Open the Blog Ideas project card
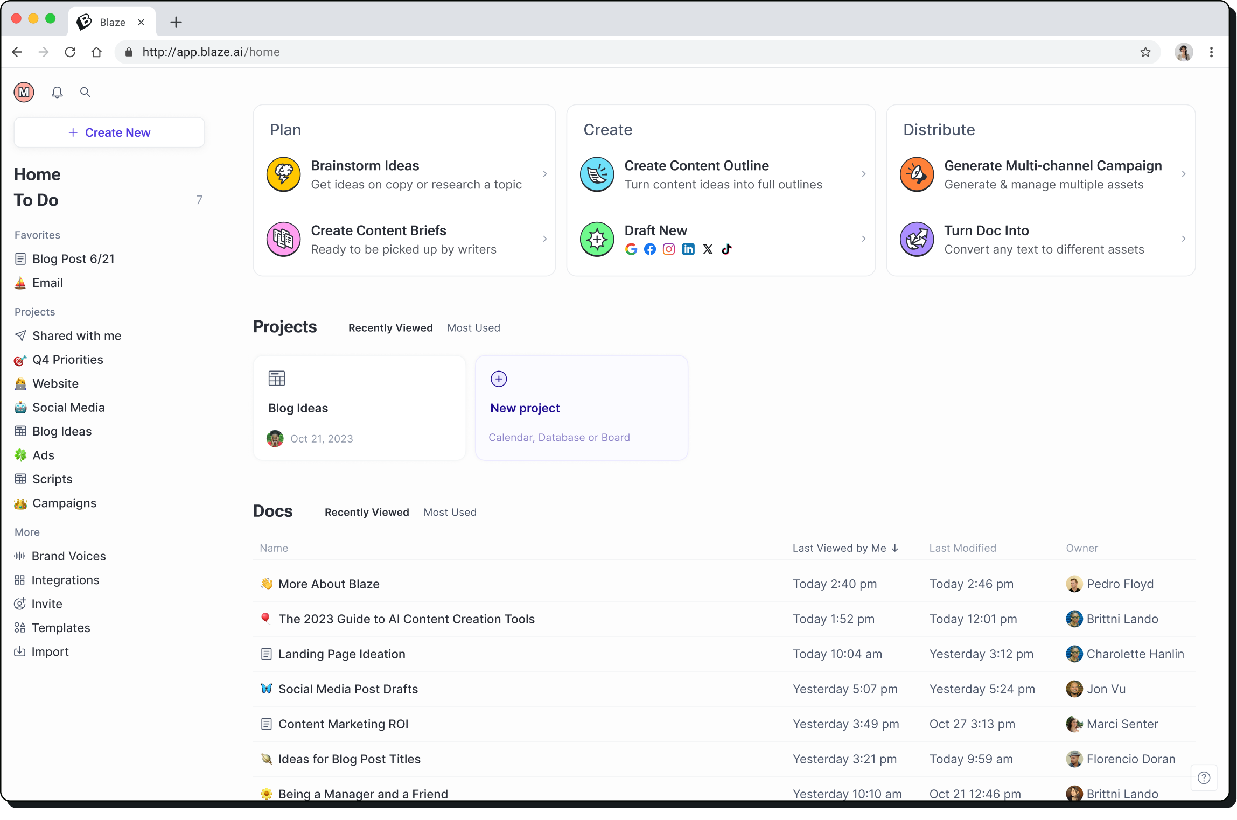The height and width of the screenshot is (820, 1237). tap(359, 408)
